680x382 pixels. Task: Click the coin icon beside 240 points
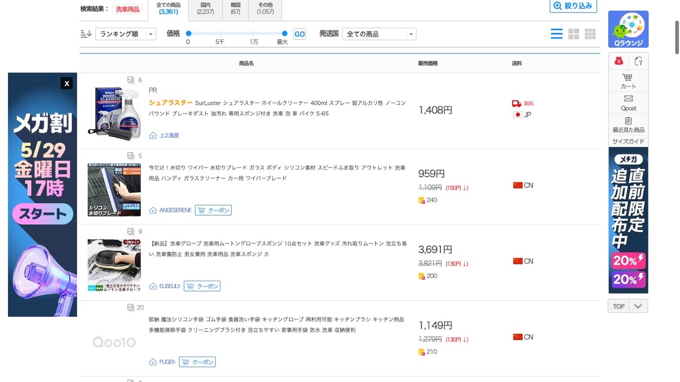(422, 200)
